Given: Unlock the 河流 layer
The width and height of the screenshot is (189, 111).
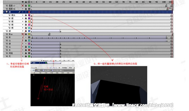Looking at the screenshot, I should 26,53.
